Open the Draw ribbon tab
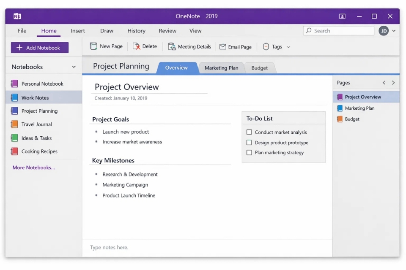406x270 pixels. point(107,30)
